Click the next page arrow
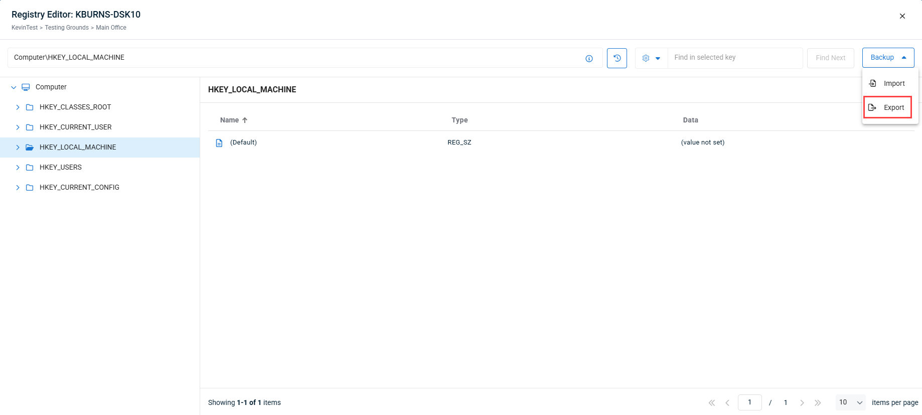 pos(802,402)
